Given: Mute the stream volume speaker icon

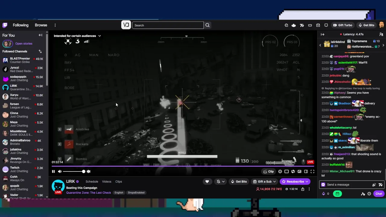Looking at the screenshot, I should (x=60, y=171).
